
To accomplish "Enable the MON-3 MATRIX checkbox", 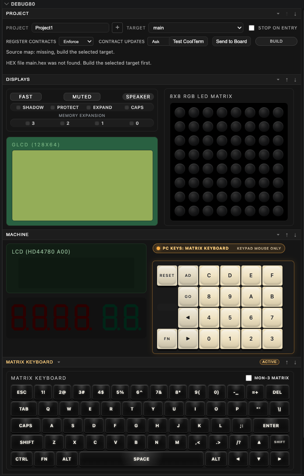I will point(249,378).
